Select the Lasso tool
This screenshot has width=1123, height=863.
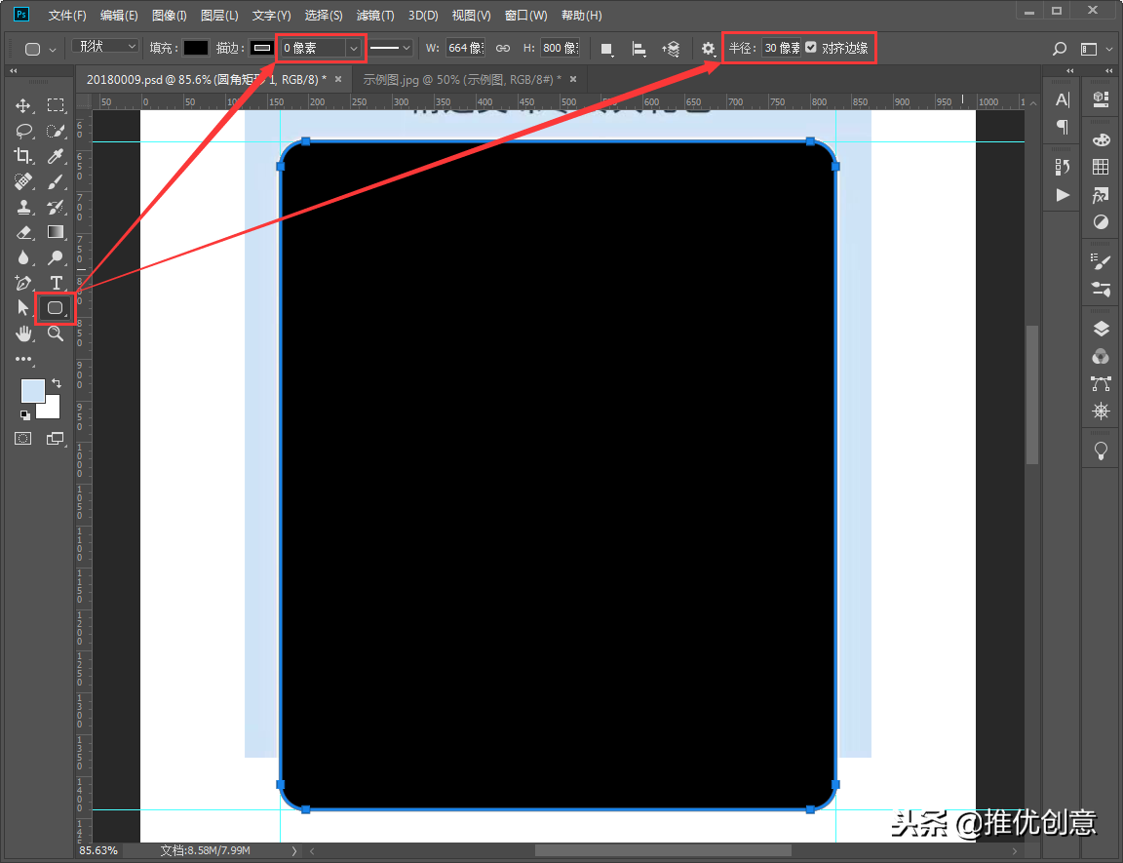click(x=23, y=131)
